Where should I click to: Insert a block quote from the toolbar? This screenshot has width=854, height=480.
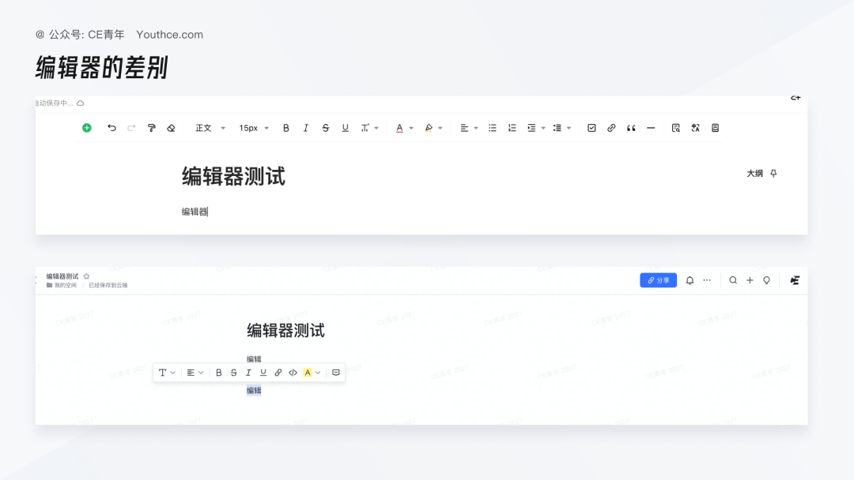tap(630, 127)
